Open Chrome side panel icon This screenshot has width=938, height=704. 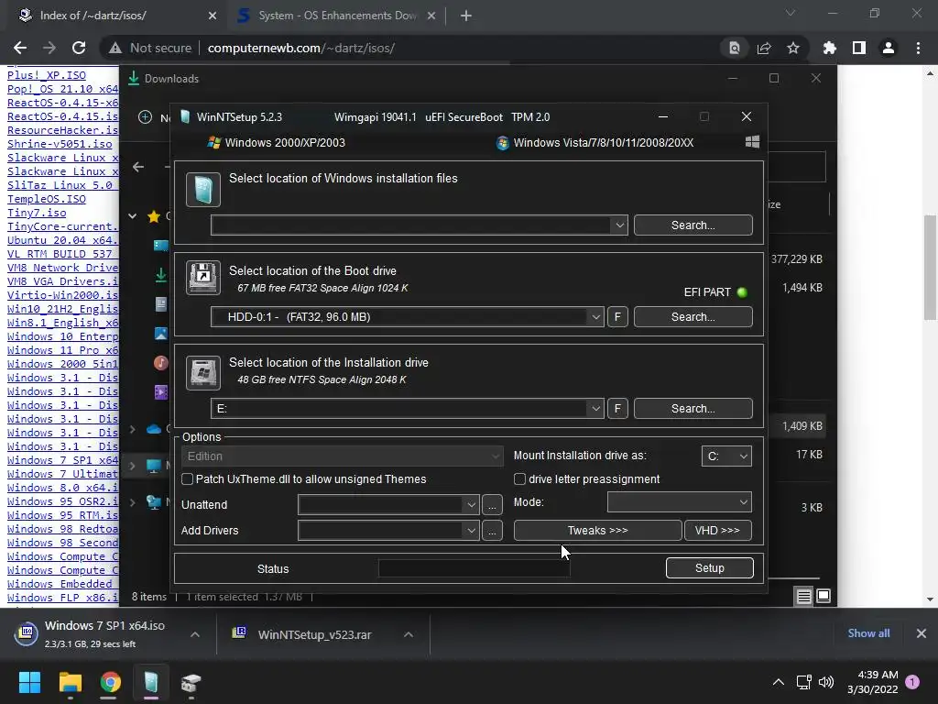858,48
